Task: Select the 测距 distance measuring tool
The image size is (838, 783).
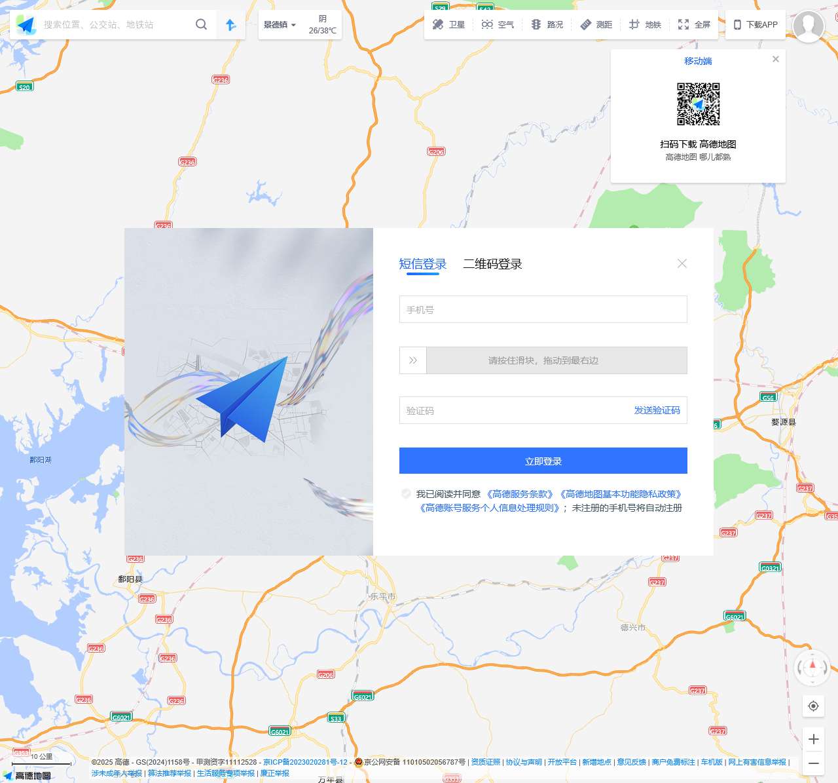Action: 596,24
